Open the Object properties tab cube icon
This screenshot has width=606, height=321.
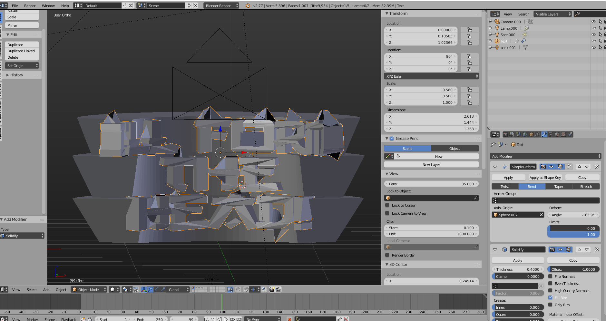(x=531, y=134)
